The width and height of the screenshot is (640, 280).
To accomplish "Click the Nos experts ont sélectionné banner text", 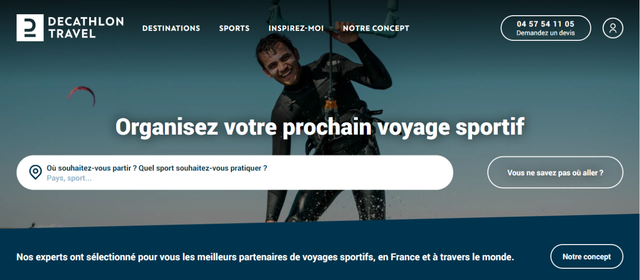I will (265, 257).
